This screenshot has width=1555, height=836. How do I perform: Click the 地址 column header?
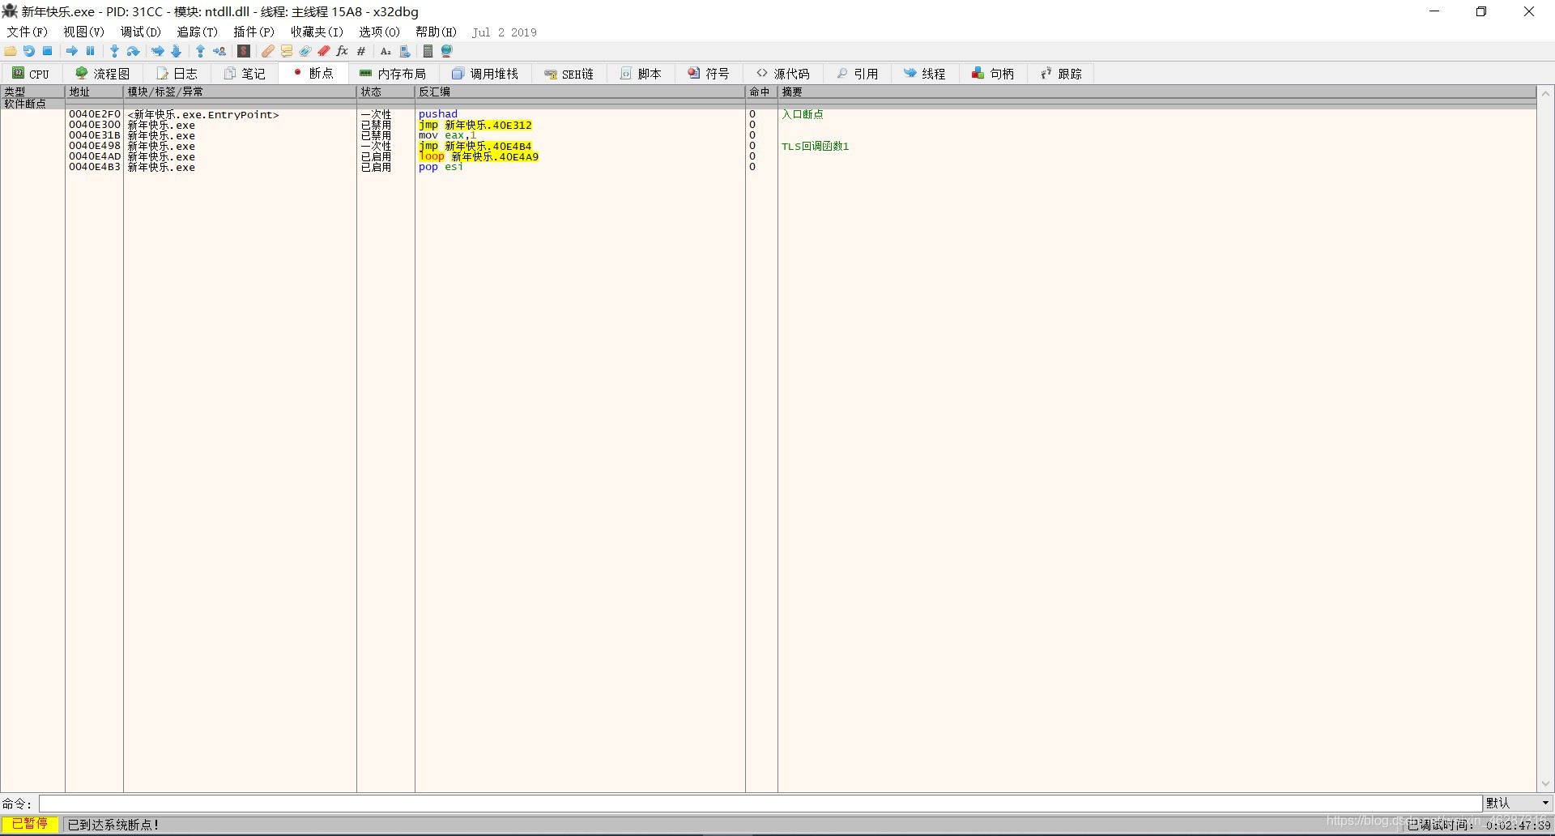point(94,92)
